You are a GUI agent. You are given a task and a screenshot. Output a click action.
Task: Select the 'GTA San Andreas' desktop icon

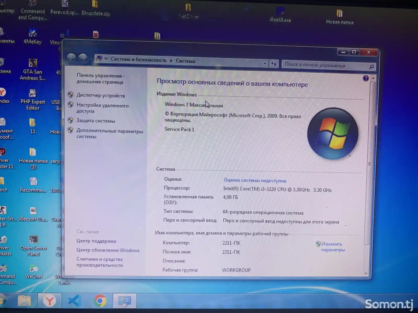pyautogui.click(x=33, y=69)
